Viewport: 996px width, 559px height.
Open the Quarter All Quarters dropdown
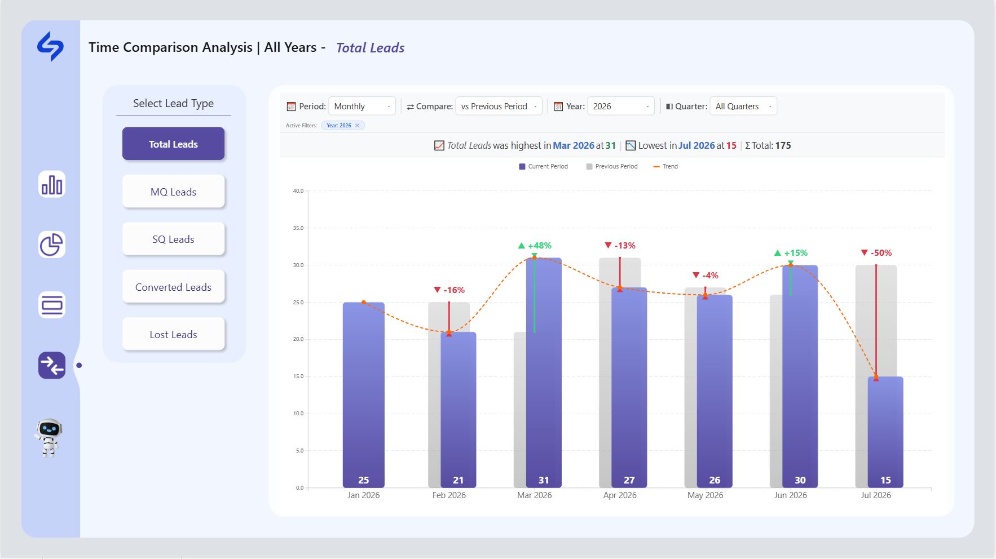click(743, 106)
